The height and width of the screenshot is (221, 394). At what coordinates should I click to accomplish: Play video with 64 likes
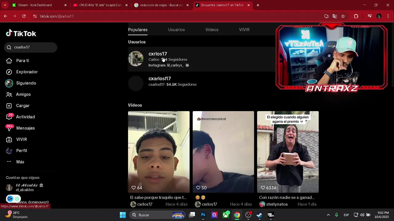pyautogui.click(x=159, y=152)
